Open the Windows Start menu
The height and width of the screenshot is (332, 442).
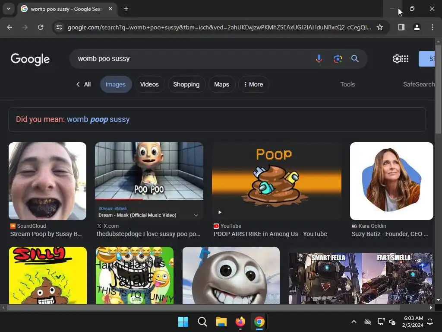(183, 322)
